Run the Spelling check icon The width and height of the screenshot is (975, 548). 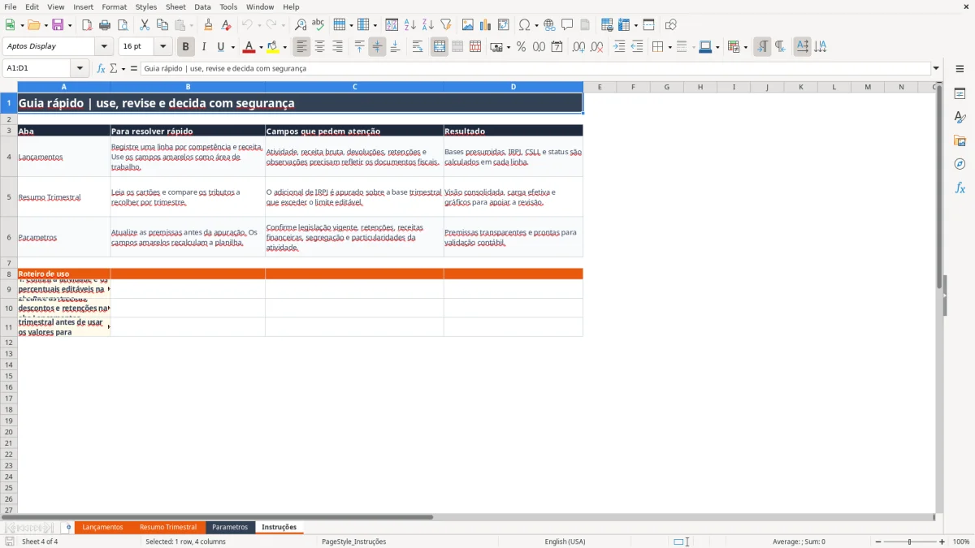tap(318, 25)
